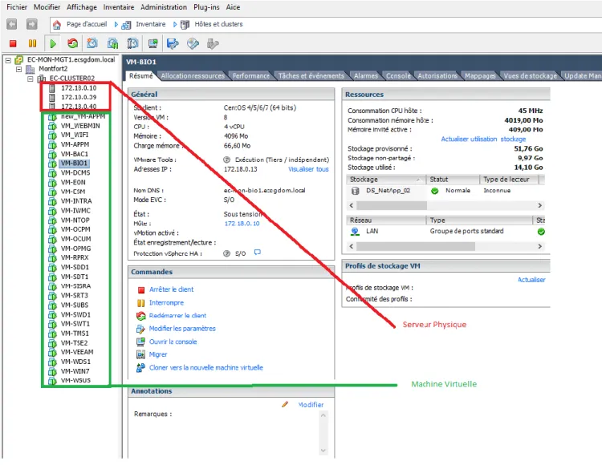Click the LAN network icon
This screenshot has width=602, height=465.
tap(355, 231)
